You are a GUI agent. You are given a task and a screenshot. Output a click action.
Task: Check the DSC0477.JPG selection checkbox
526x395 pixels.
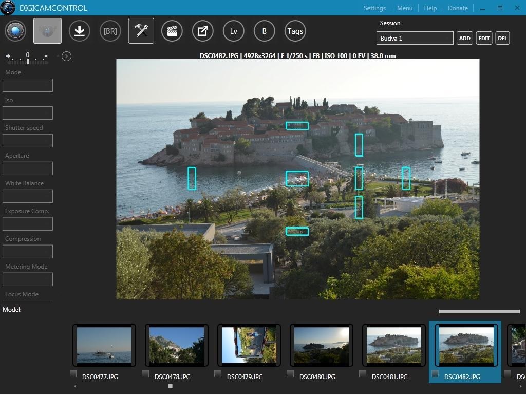tap(73, 373)
